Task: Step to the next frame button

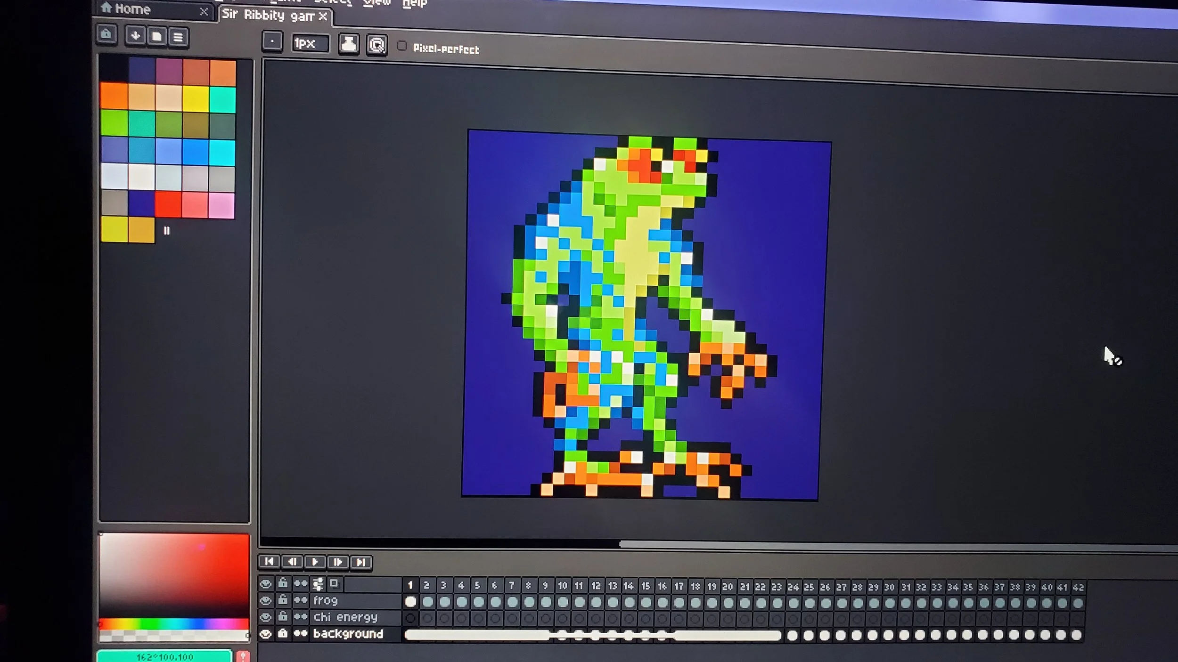Action: click(338, 562)
